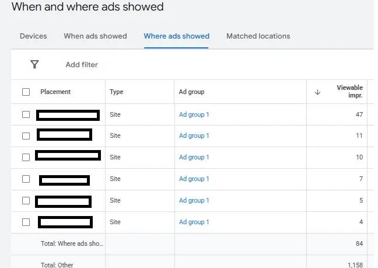Sort by the Viewable impr. column header
This screenshot has height=268, width=378.
(x=349, y=92)
